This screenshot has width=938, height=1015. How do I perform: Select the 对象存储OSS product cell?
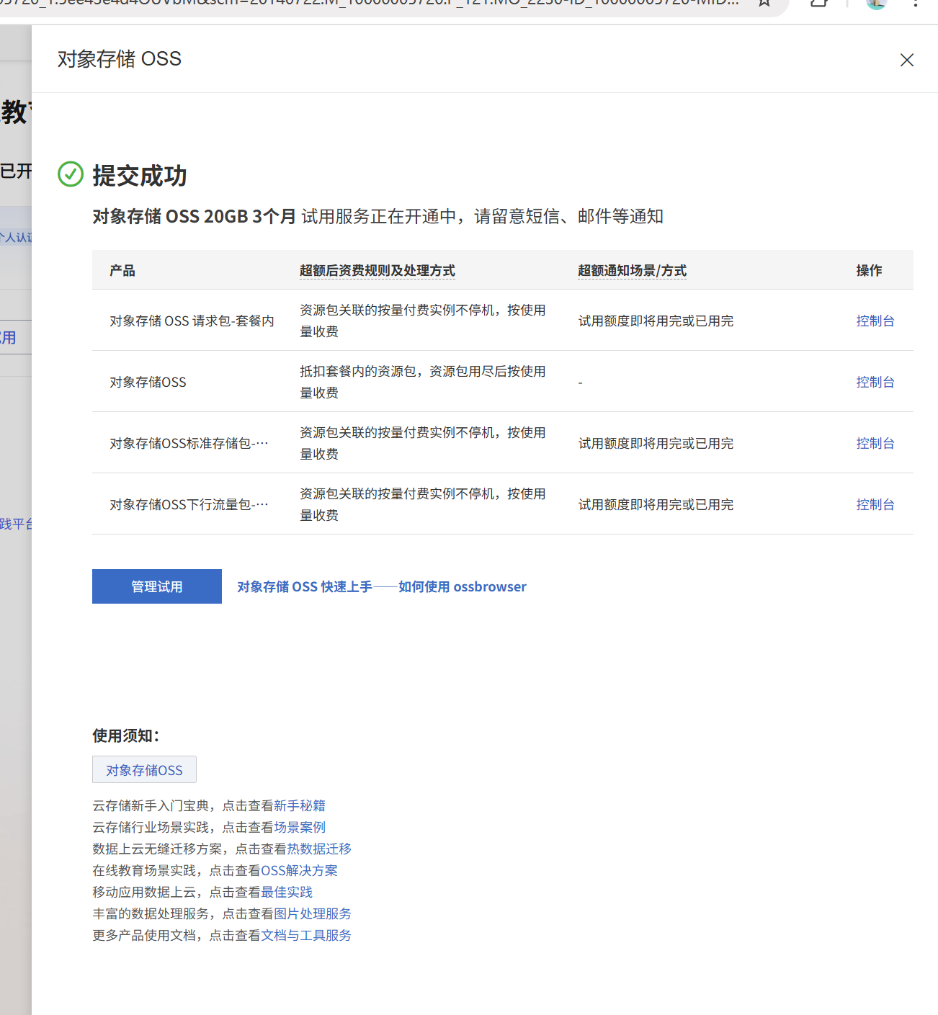(x=148, y=382)
